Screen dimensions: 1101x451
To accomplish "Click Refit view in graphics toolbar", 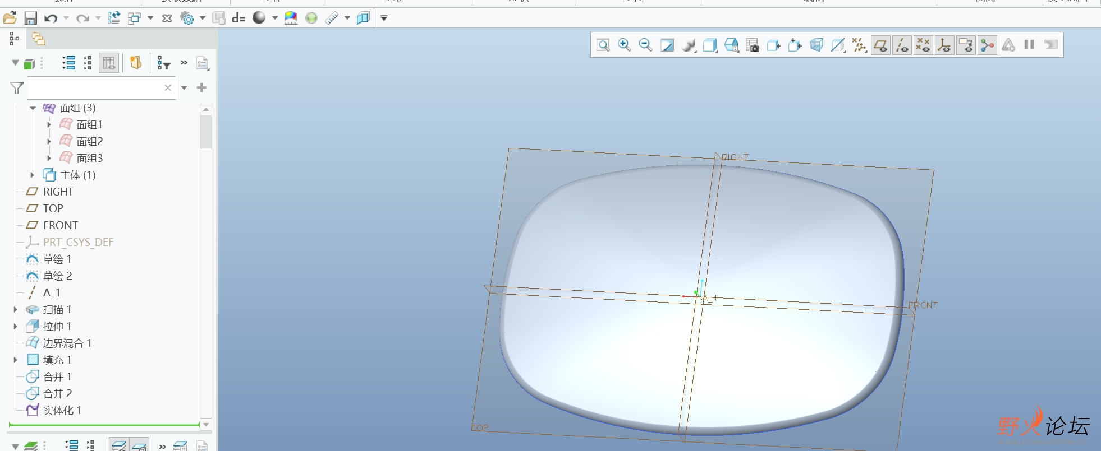I will (603, 45).
